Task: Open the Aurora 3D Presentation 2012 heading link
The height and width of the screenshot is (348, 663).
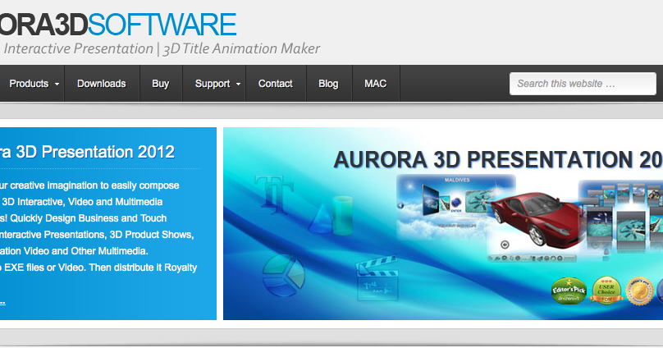Action: [88, 152]
